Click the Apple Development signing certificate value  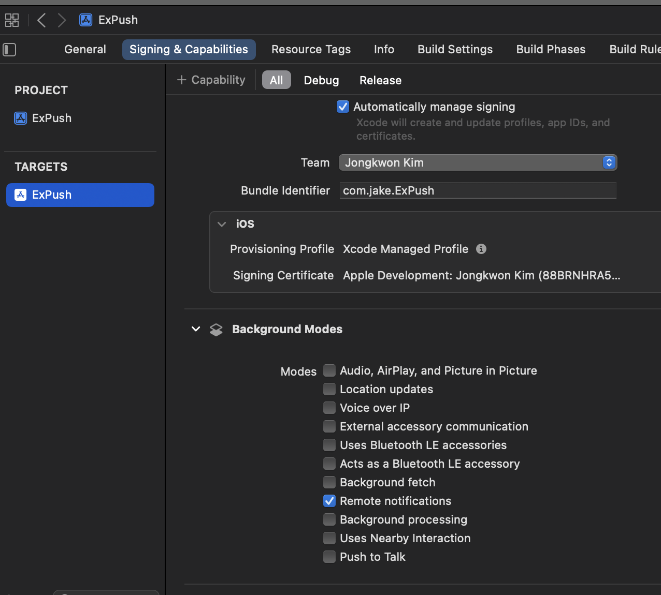click(481, 275)
